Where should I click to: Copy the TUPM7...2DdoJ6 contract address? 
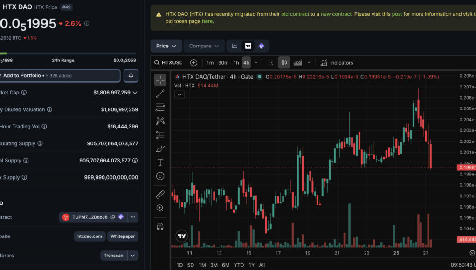tap(113, 217)
